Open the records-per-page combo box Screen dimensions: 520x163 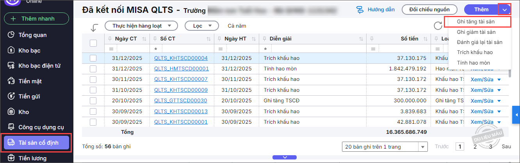tap(384, 147)
